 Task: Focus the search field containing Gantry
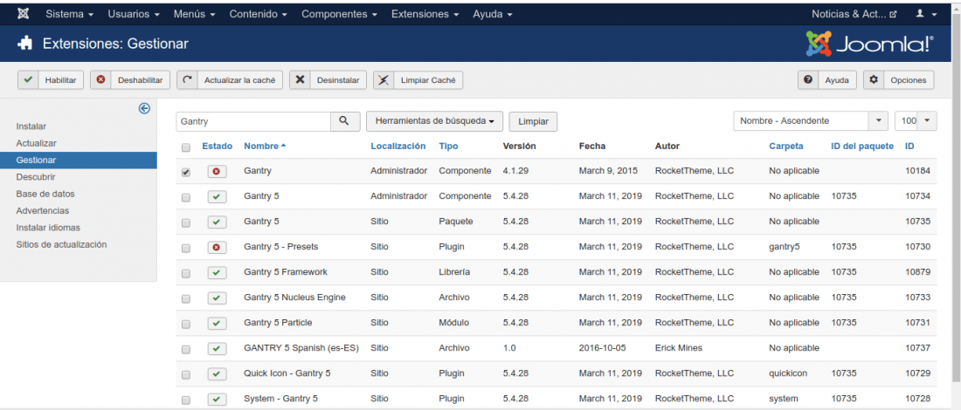click(253, 121)
